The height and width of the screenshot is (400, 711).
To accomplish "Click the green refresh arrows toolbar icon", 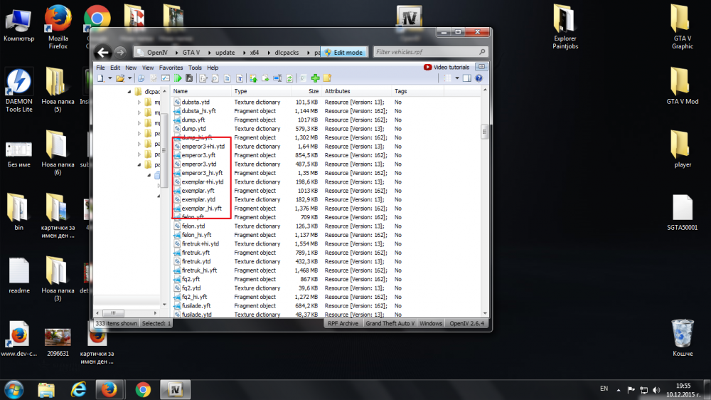I will pyautogui.click(x=289, y=78).
